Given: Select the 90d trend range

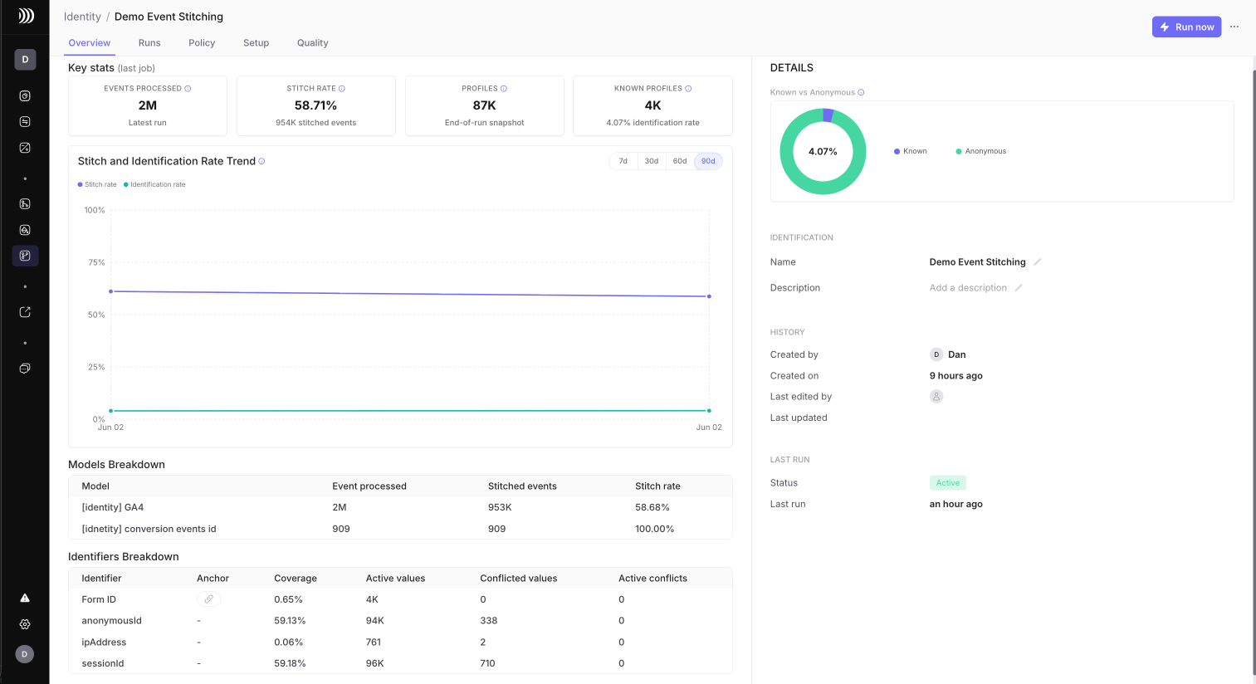Looking at the screenshot, I should coord(708,161).
